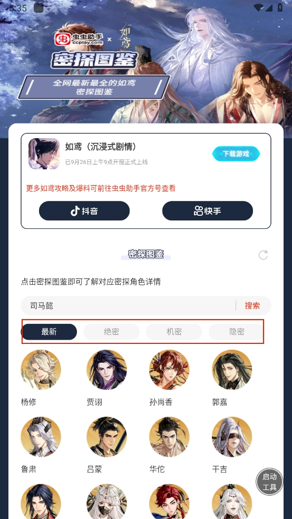292x519 pixels.
Task: Focus the 司马懿 search input field
Action: (x=128, y=305)
